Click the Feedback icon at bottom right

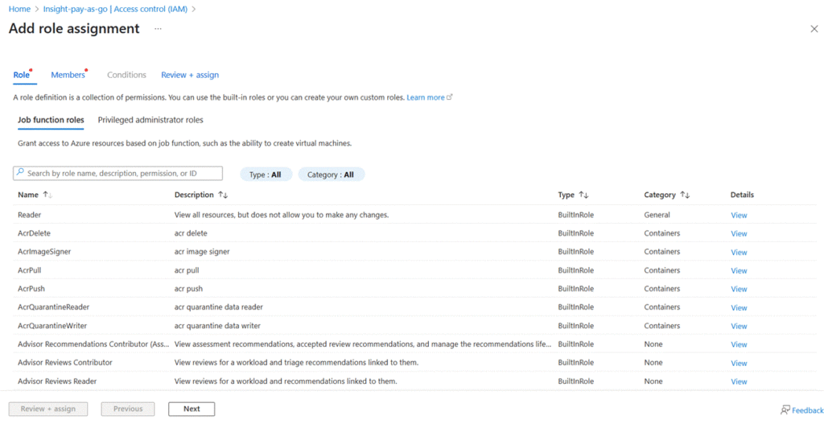click(785, 410)
